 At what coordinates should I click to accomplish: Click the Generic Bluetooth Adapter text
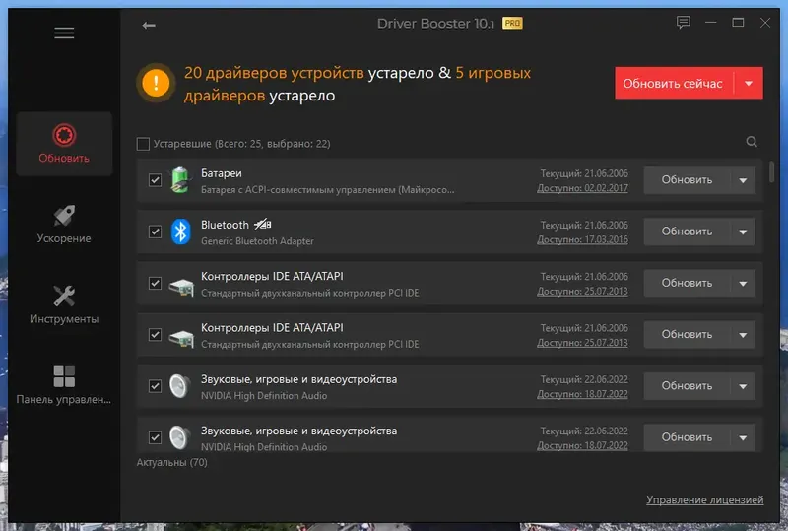click(257, 241)
